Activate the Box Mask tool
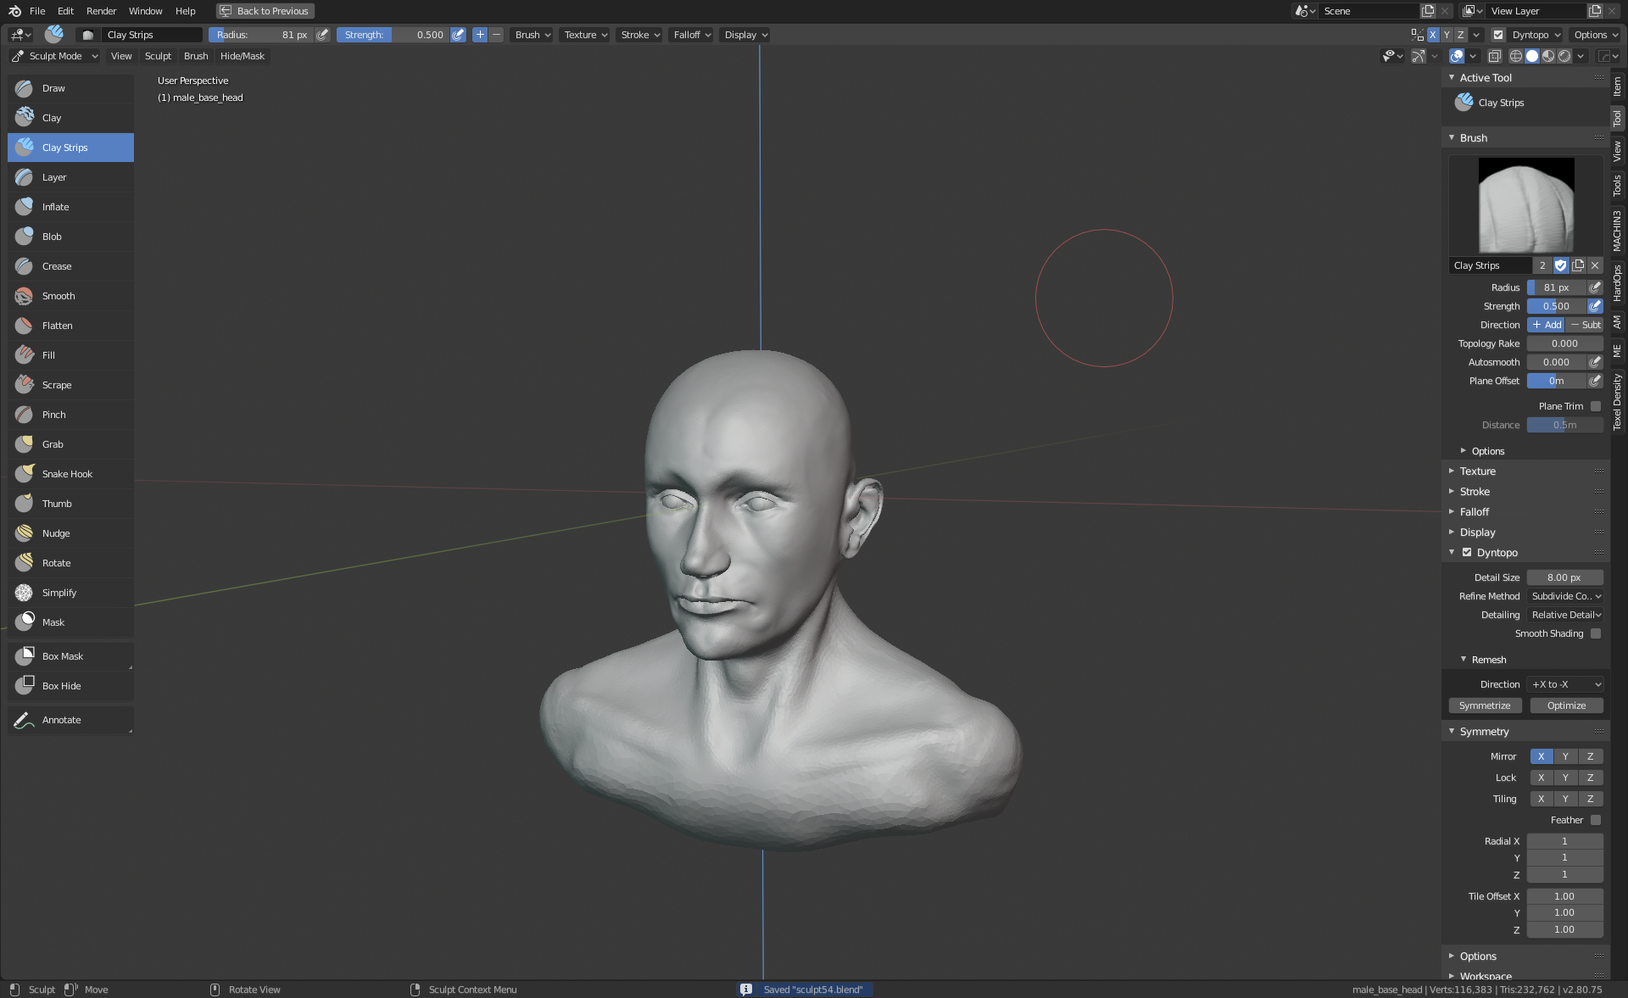Screen dimensions: 1628x998 click(63, 656)
